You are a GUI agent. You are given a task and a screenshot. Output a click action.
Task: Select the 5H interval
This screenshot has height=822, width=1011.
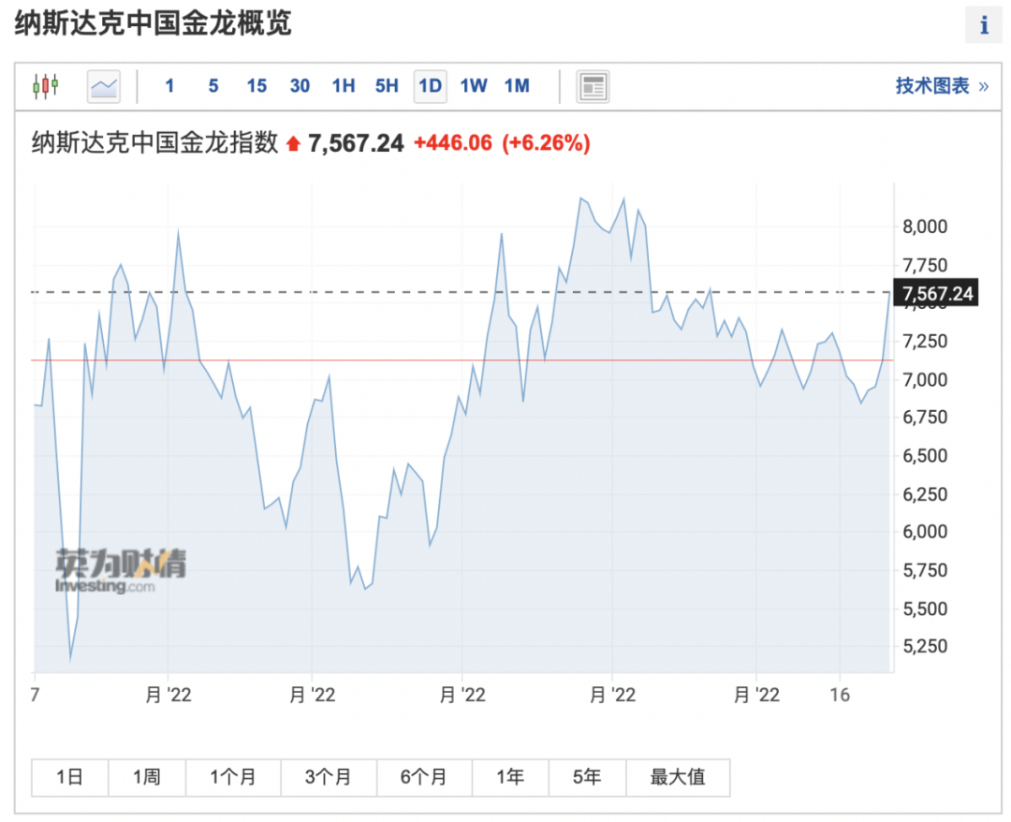point(387,86)
